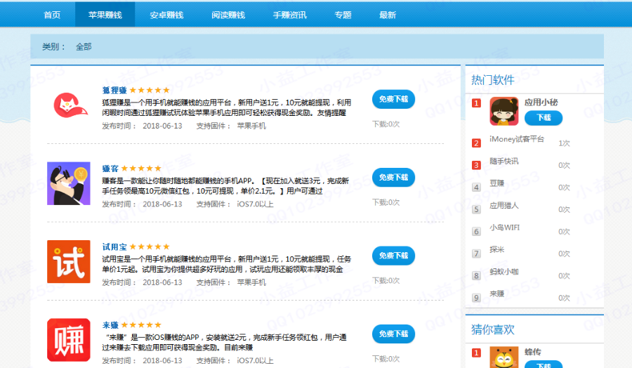Click the 赚客 five-star rating
632x368 pixels.
pyautogui.click(x=141, y=169)
